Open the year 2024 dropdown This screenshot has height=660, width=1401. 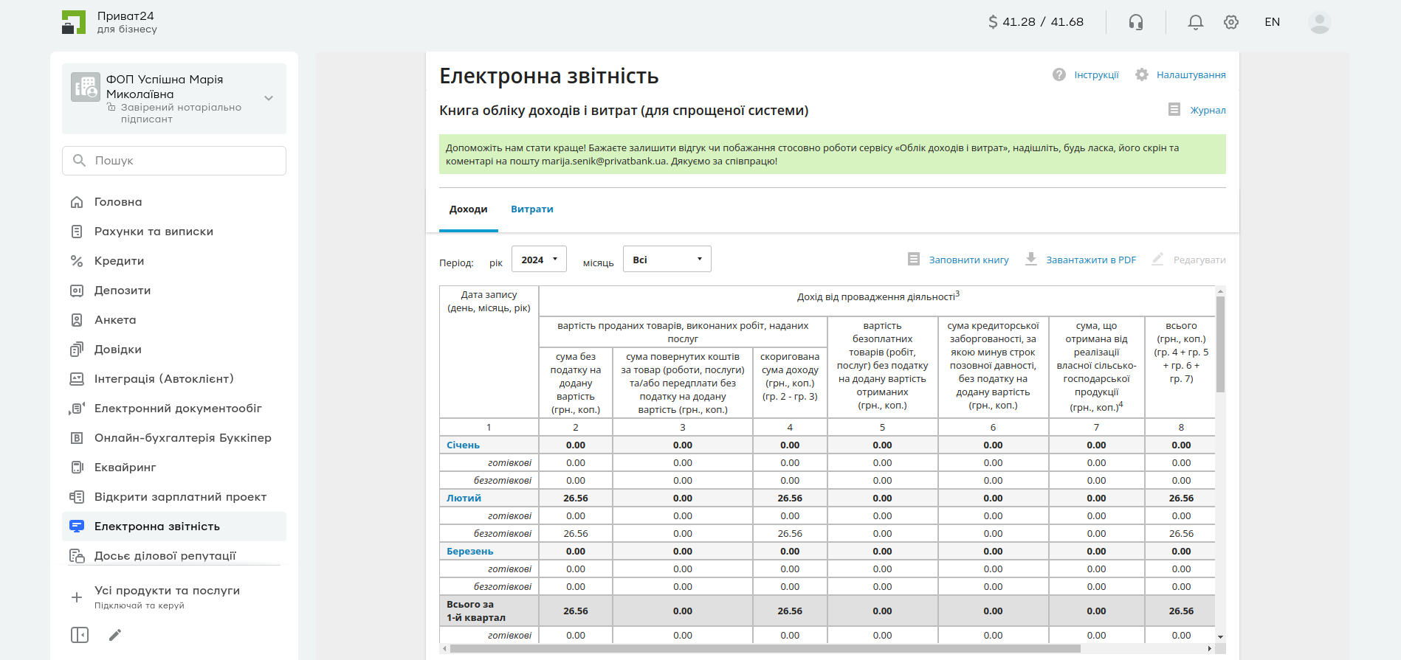(x=539, y=260)
